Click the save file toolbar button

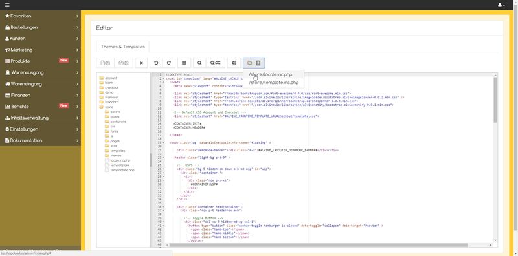[x=106, y=63]
